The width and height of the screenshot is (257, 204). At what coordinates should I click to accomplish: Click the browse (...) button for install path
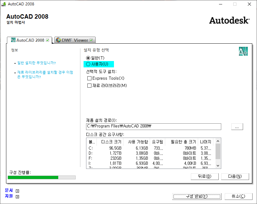tap(237, 127)
